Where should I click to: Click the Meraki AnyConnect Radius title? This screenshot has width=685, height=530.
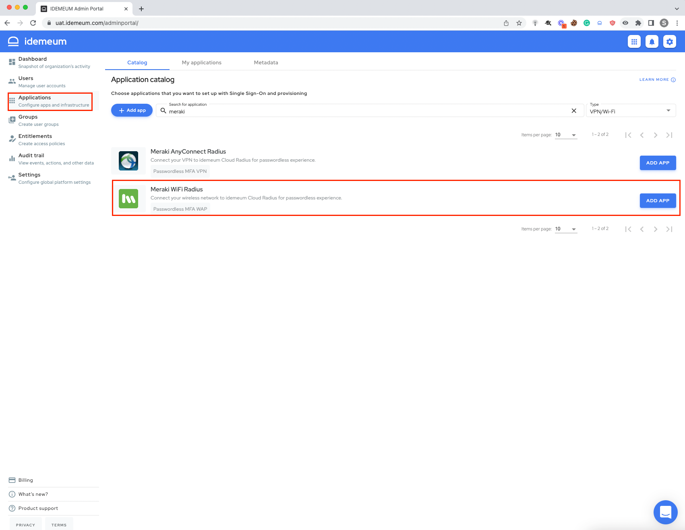pos(188,152)
